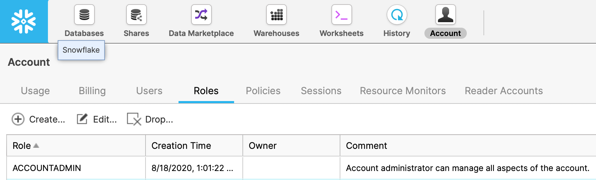Open Data Marketplace shuffle icon
Viewport: 596px width, 180px height.
pos(201,15)
